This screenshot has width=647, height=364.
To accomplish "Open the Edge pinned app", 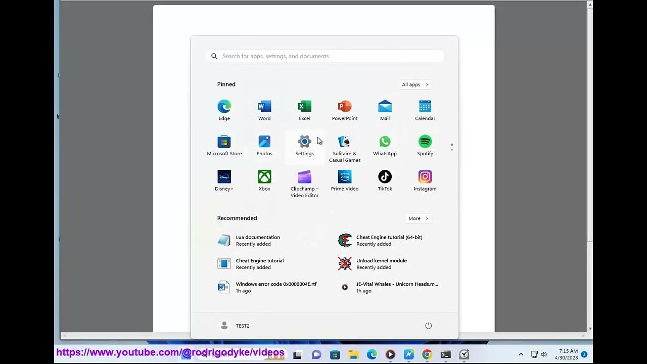I will tap(224, 110).
